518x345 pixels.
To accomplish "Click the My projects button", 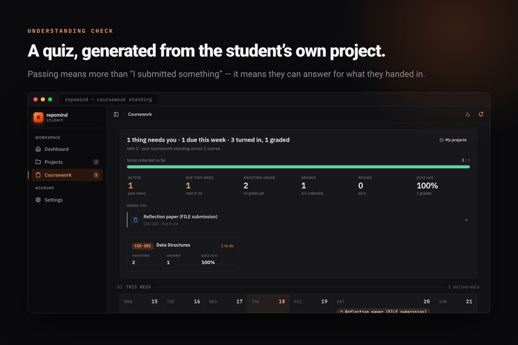I will click(x=453, y=140).
